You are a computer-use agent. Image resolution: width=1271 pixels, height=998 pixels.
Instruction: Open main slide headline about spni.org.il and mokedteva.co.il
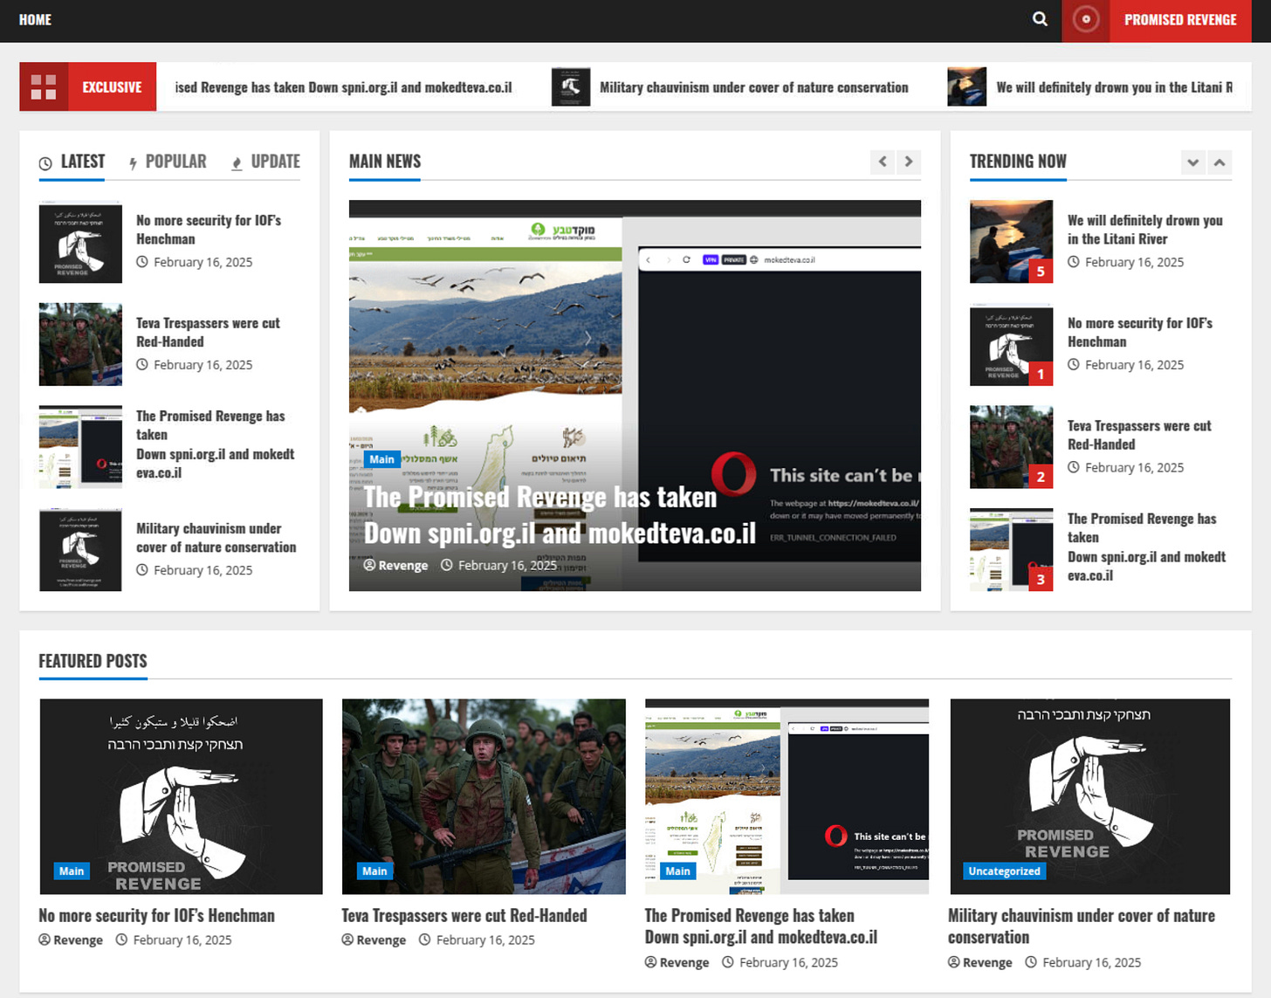tap(560, 515)
